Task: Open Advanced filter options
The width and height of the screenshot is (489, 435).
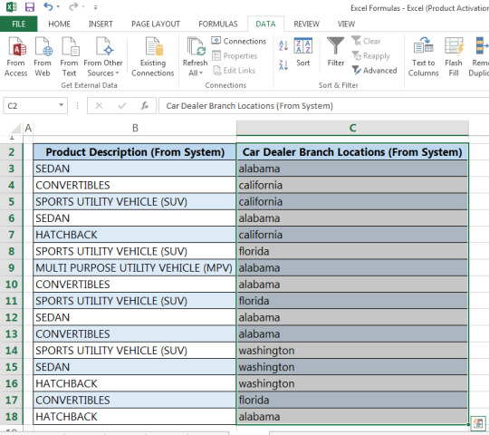Action: [x=374, y=71]
